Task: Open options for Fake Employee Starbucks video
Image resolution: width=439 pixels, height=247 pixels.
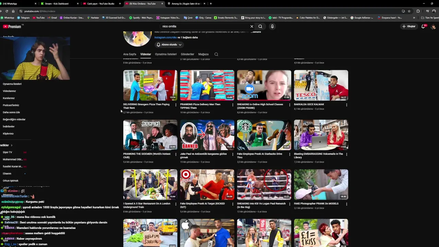Action: click(289, 154)
